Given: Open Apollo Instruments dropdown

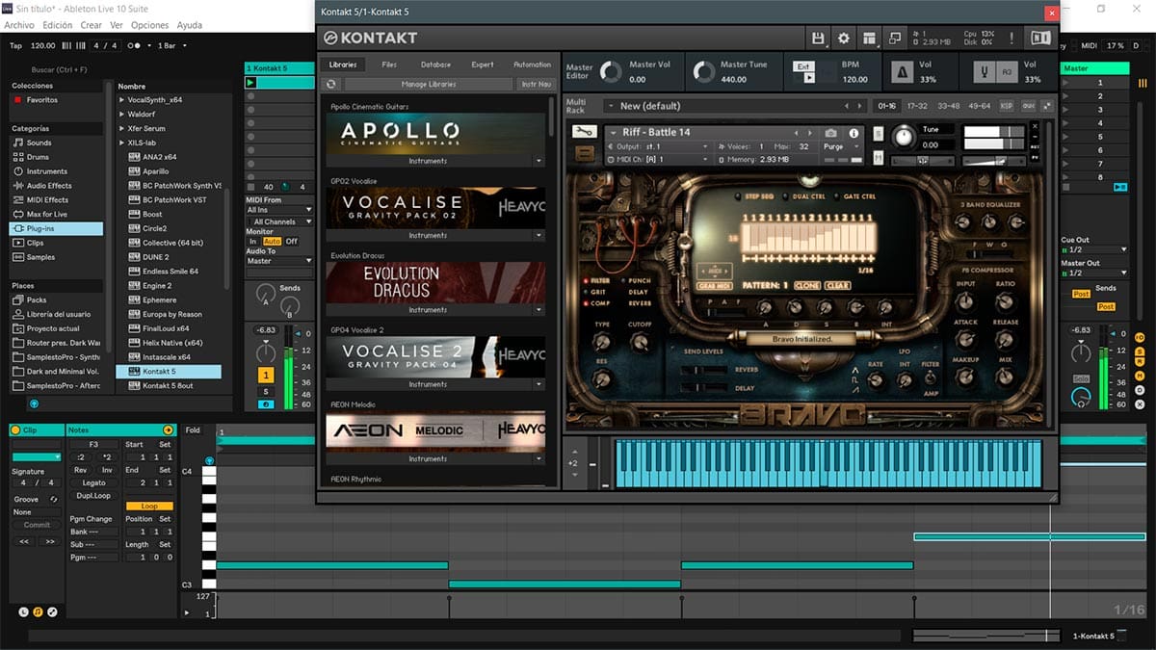Looking at the screenshot, I should pos(436,161).
